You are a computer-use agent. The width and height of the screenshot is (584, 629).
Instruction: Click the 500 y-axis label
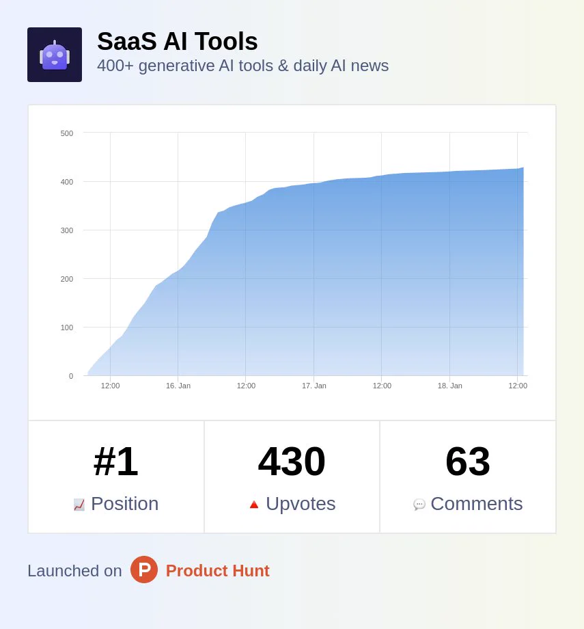click(x=67, y=133)
